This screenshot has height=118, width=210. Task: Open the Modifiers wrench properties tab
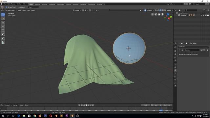coord(175,70)
